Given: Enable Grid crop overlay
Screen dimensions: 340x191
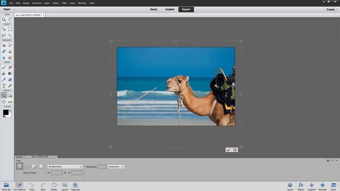Looking at the screenshot, I should coord(27,166).
